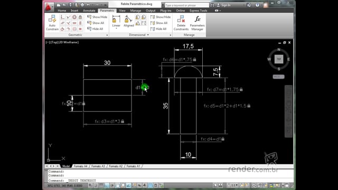Click the Help question mark icon
Viewport: 338px width, 190px height.
[x=257, y=5]
